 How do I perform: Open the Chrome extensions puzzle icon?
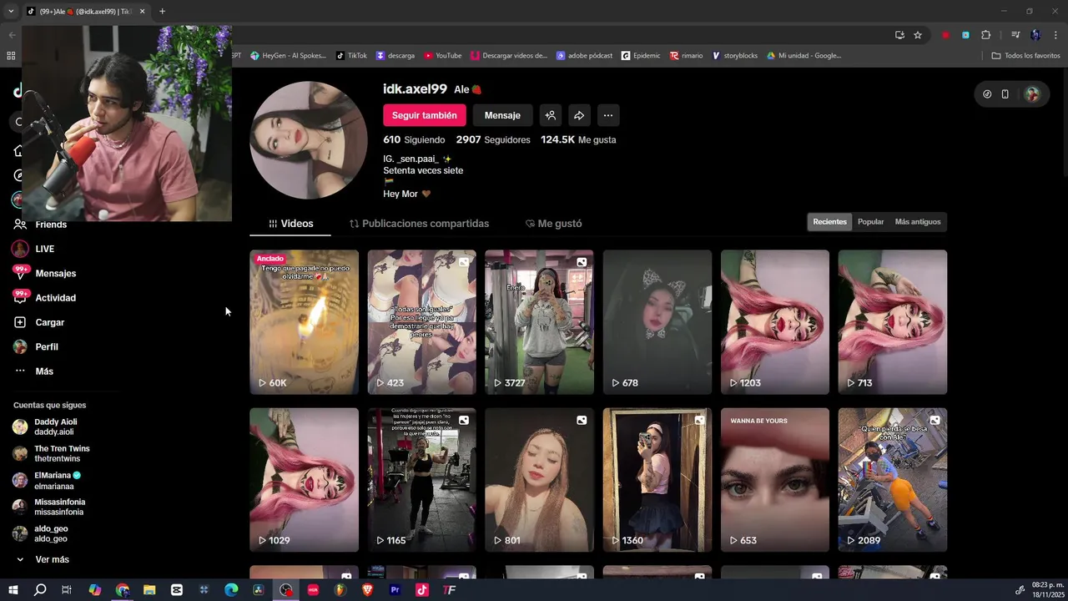(x=985, y=35)
